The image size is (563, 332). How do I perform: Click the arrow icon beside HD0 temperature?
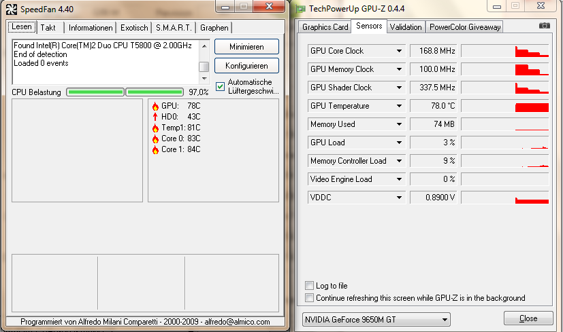pyautogui.click(x=155, y=117)
